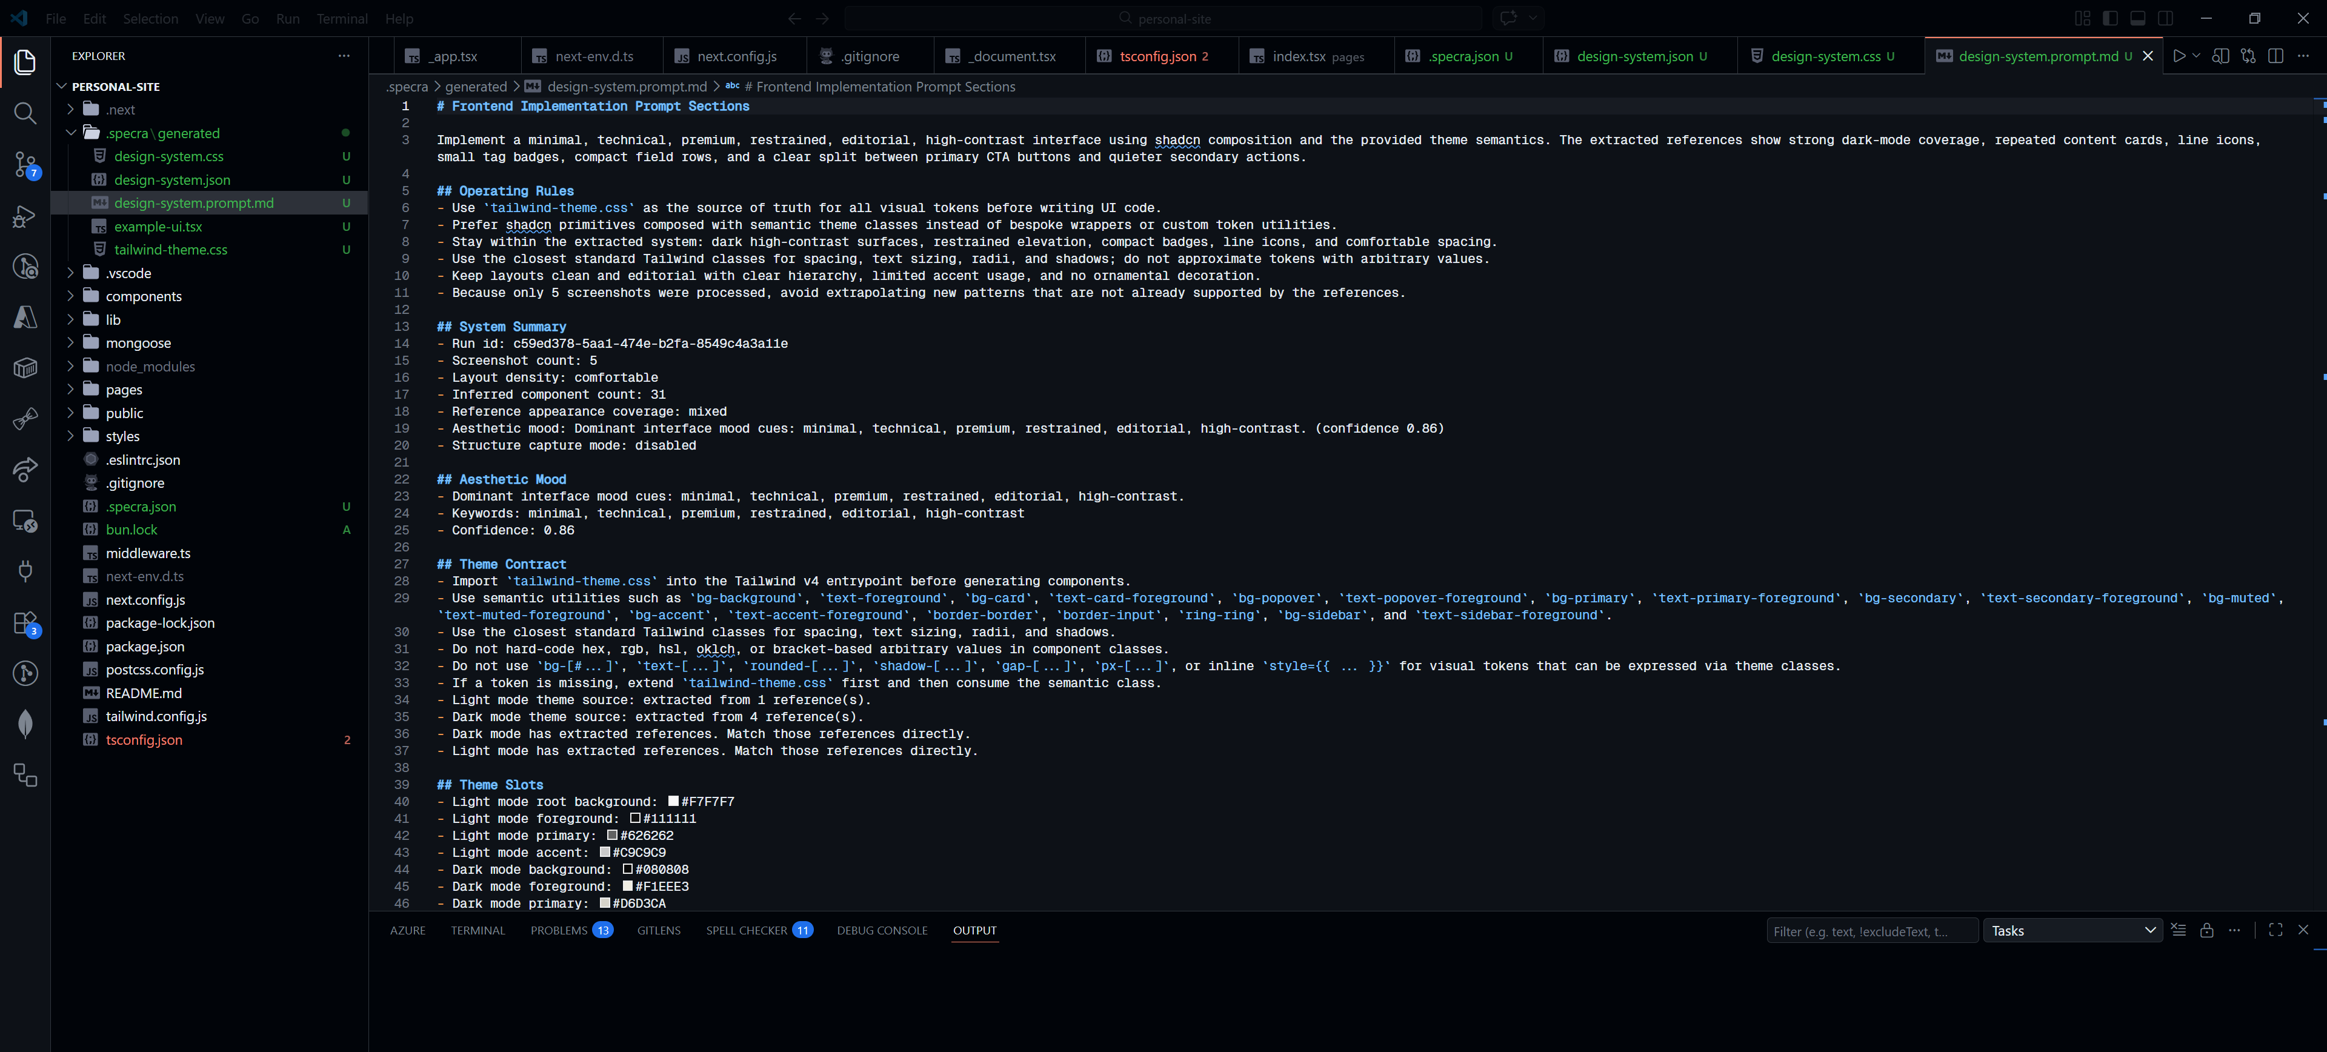The width and height of the screenshot is (2327, 1052).
Task: Open markdown preview to the side
Action: coord(2222,56)
